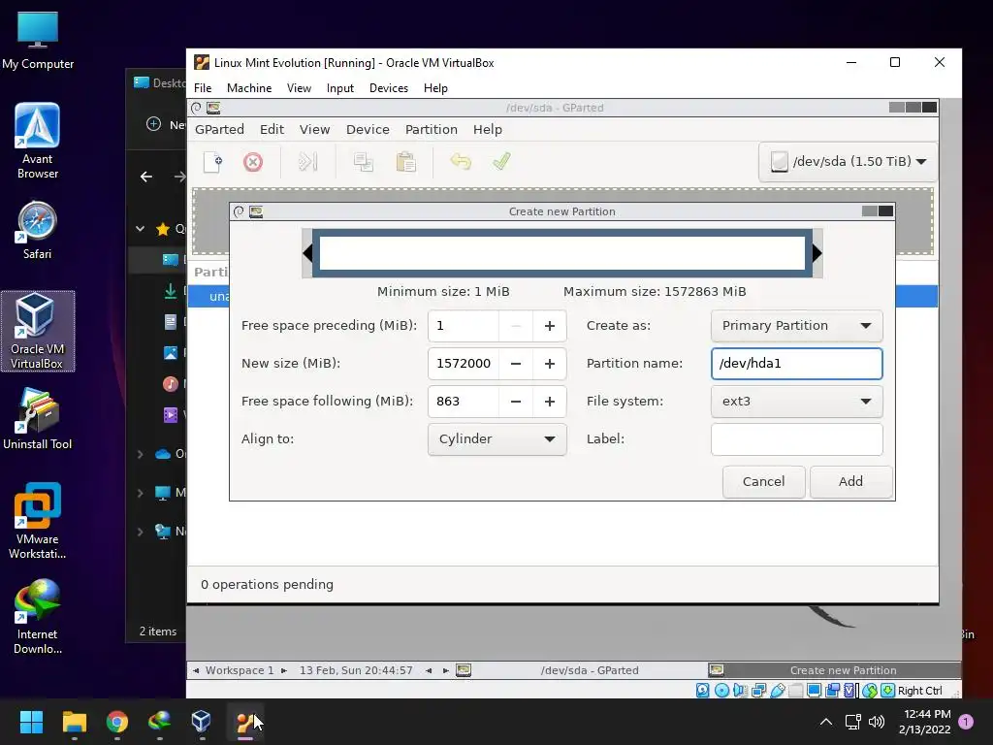Click the New partition toolbar icon
Image resolution: width=993 pixels, height=745 pixels.
pos(212,162)
